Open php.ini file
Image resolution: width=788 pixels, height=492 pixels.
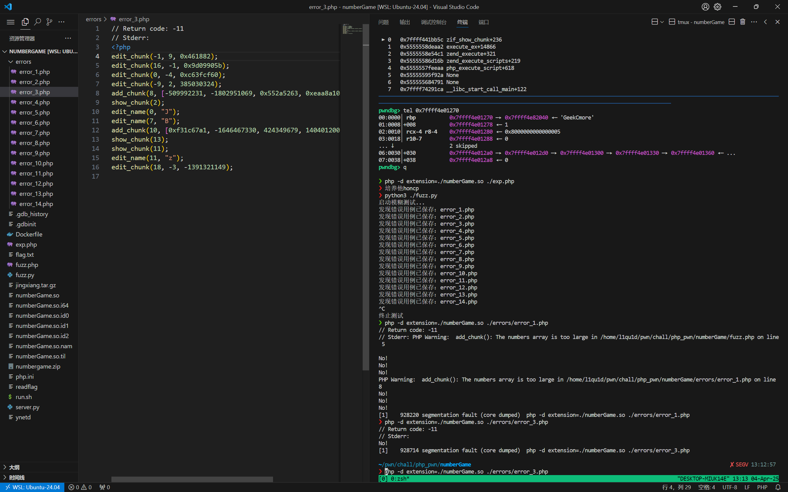39,377
